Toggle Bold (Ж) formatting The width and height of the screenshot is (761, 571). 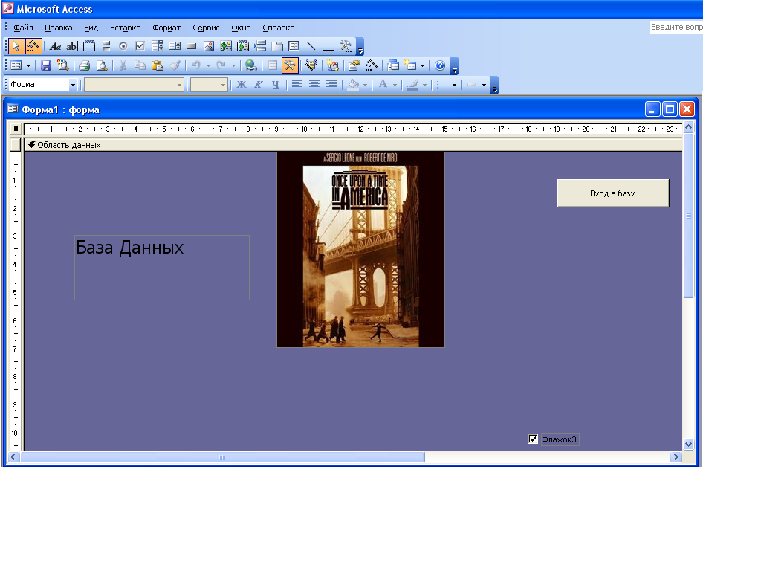[x=242, y=85]
